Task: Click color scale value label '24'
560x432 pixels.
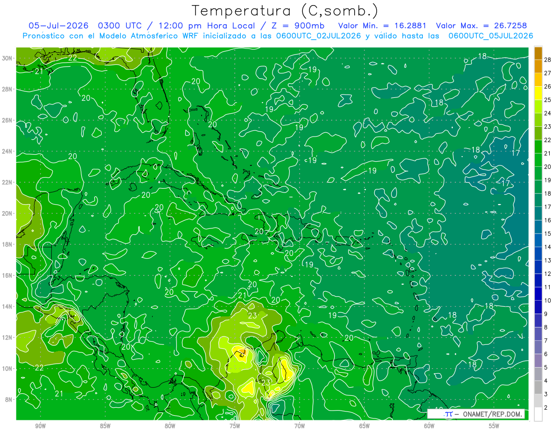Action: [548, 113]
